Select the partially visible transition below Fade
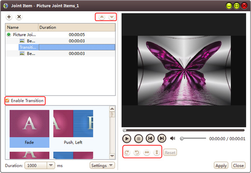The width and height of the screenshot is (251, 173). 29,155
